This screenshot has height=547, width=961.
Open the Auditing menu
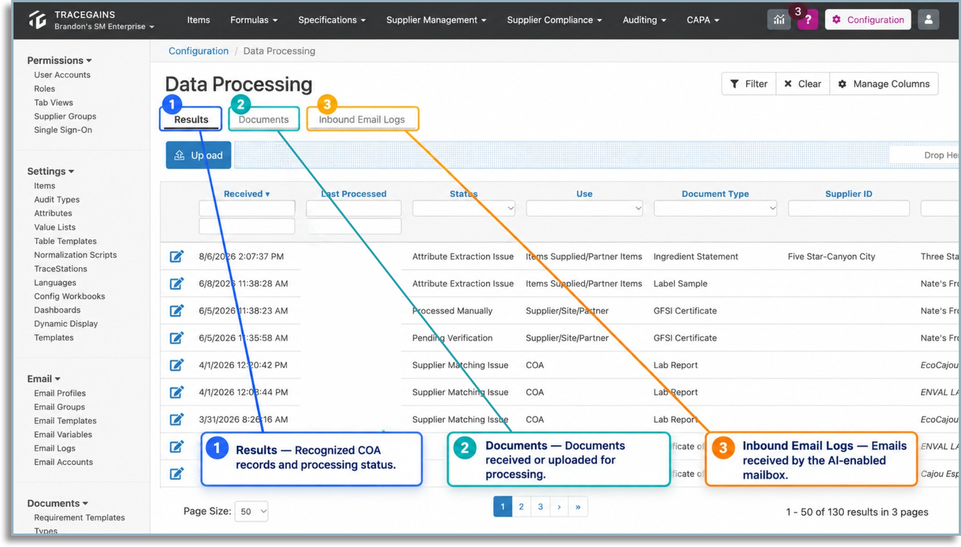pos(644,20)
